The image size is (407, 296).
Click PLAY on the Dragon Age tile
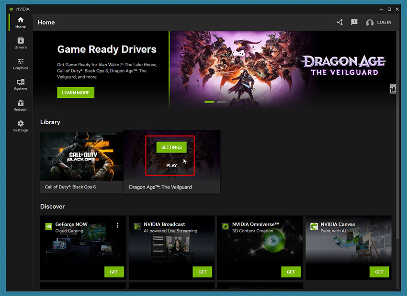[x=171, y=166]
